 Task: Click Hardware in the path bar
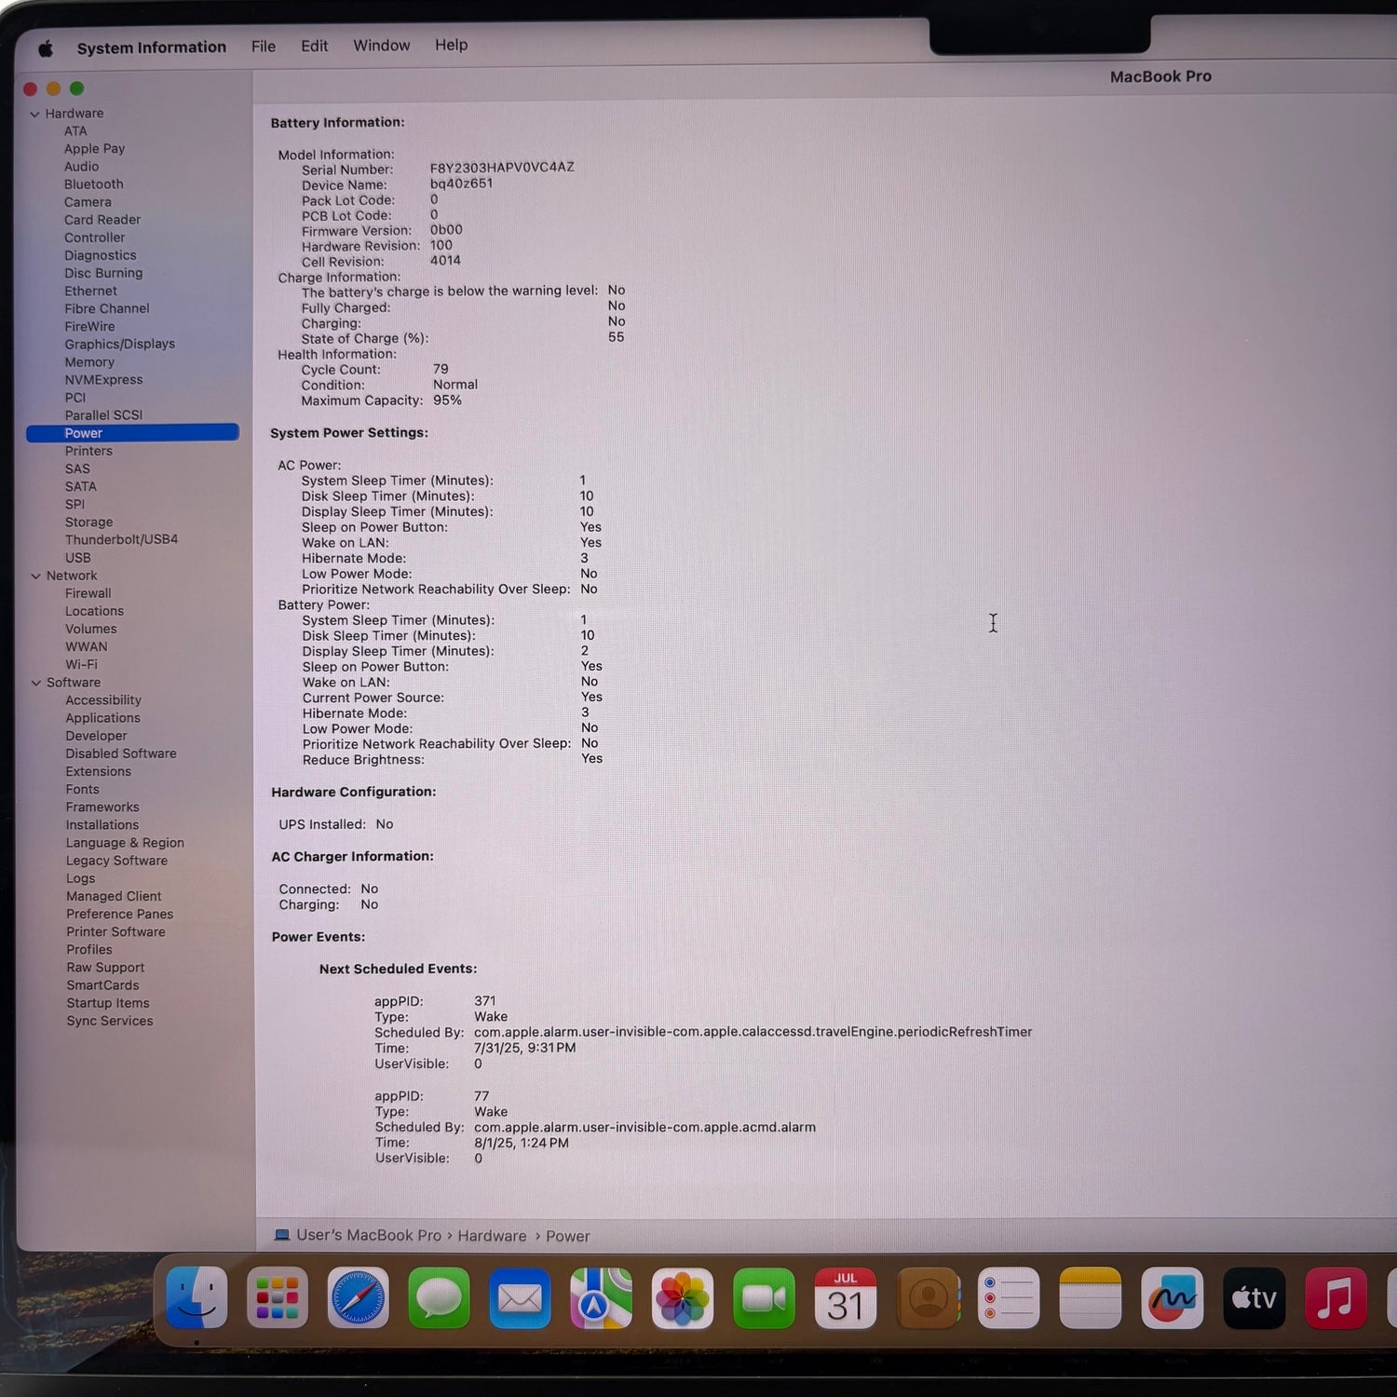[492, 1236]
